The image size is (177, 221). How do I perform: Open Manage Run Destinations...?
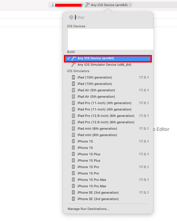pyautogui.click(x=88, y=209)
